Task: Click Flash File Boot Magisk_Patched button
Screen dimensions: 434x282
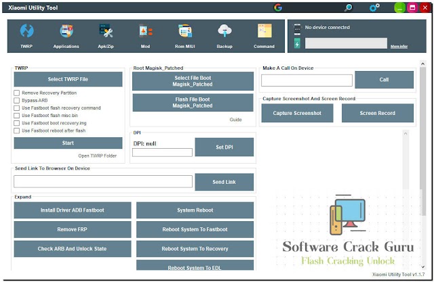Action: (193, 102)
